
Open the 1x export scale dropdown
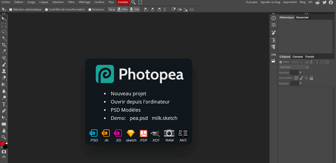tap(112, 9)
